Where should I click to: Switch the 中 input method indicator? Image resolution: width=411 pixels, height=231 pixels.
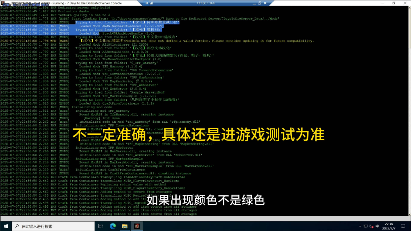pyautogui.click(x=377, y=226)
